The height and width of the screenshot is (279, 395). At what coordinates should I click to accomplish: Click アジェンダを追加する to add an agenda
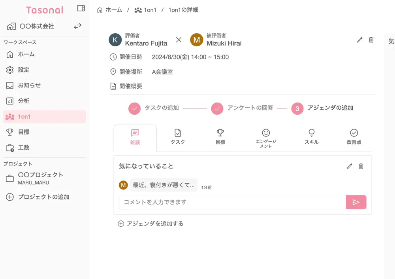coord(151,224)
